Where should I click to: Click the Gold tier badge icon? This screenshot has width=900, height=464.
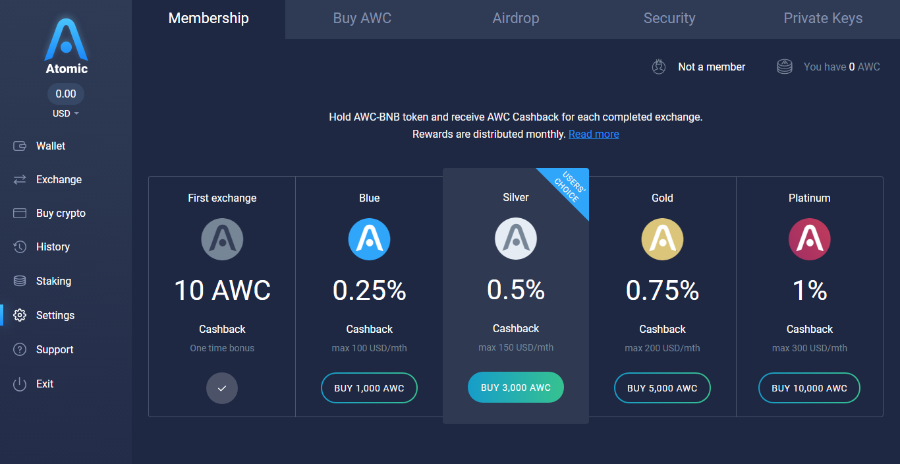coord(663,239)
